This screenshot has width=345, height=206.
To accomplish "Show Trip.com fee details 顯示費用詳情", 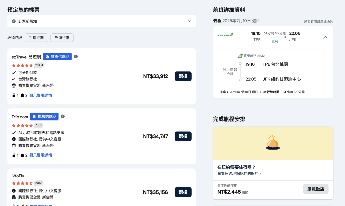I will (x=40, y=155).
